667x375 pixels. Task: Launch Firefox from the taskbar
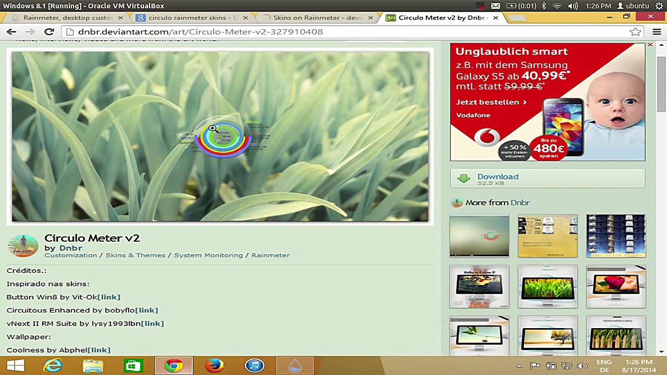coord(214,366)
